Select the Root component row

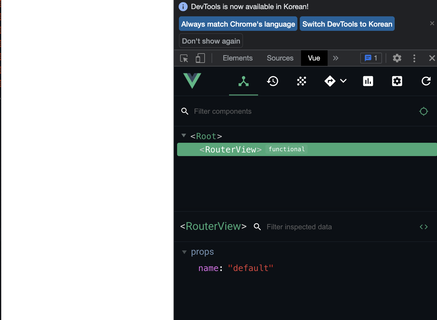(307, 136)
